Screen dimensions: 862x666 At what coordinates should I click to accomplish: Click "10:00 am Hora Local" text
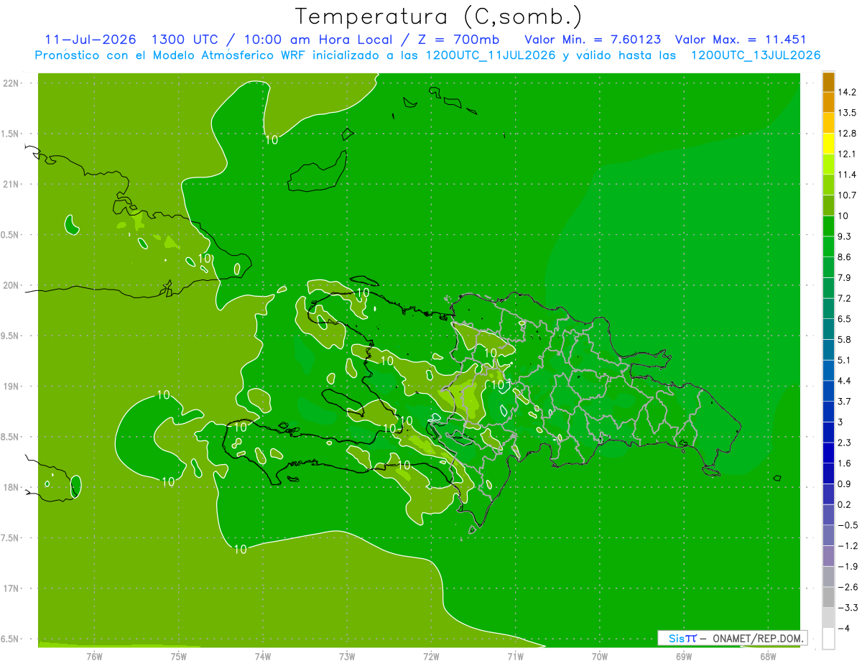pos(317,40)
